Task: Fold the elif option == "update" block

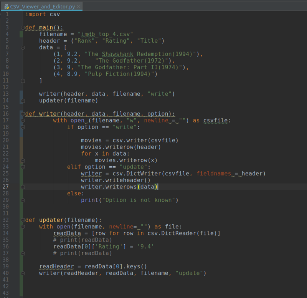Action: click(23, 167)
